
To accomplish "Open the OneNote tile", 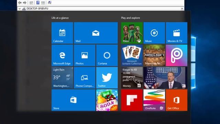I will (x=154, y=100).
